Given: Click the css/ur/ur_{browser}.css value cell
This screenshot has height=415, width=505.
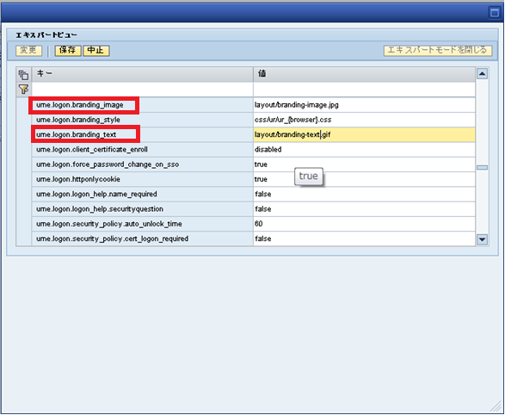Looking at the screenshot, I should [364, 120].
